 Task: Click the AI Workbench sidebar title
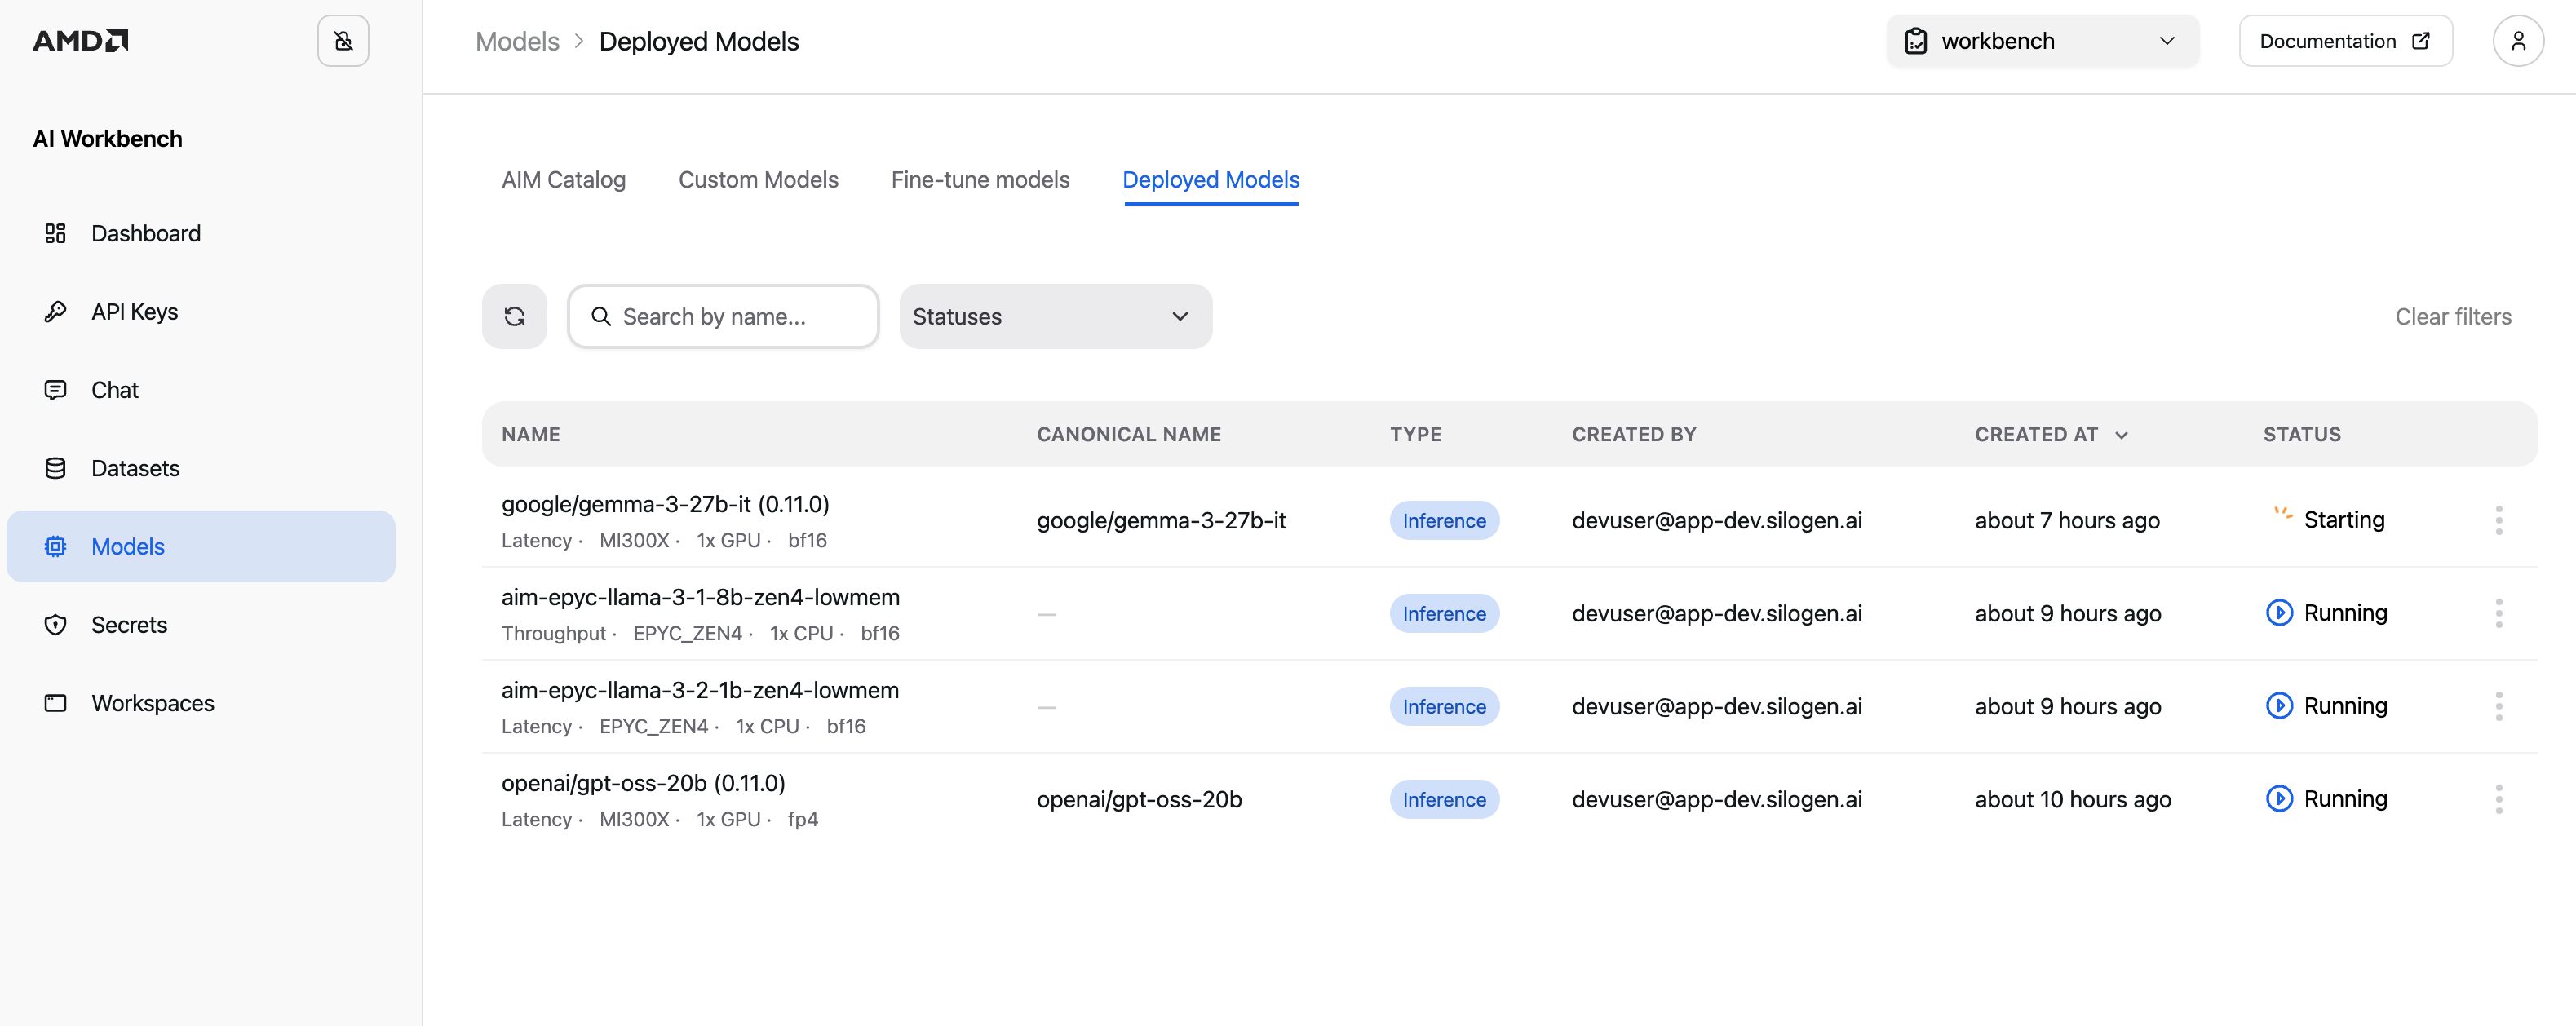pyautogui.click(x=107, y=138)
